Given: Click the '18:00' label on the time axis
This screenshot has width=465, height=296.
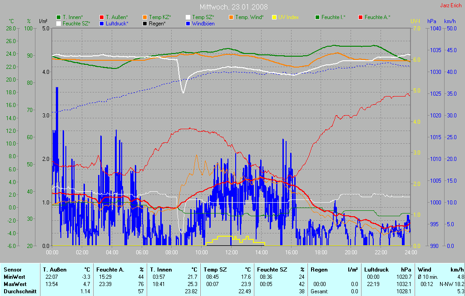Looking at the screenshot, I should pos(321,252).
